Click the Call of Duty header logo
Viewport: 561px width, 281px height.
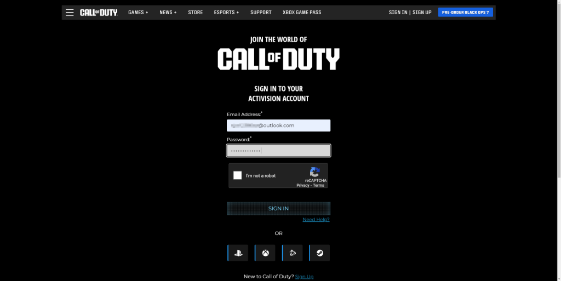pyautogui.click(x=99, y=12)
